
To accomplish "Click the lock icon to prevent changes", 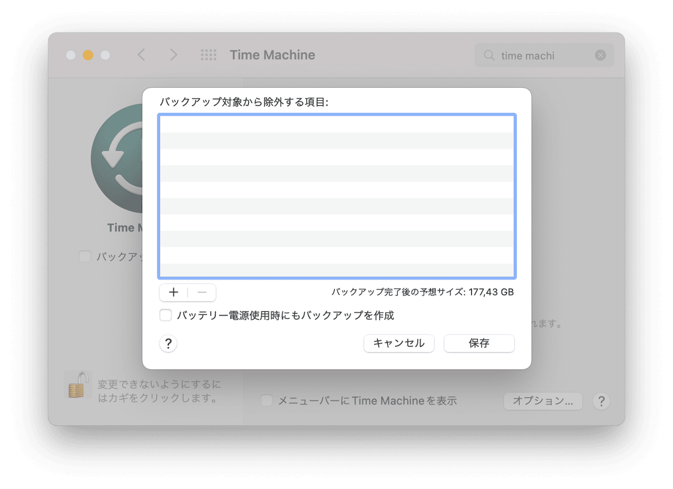I will click(77, 385).
